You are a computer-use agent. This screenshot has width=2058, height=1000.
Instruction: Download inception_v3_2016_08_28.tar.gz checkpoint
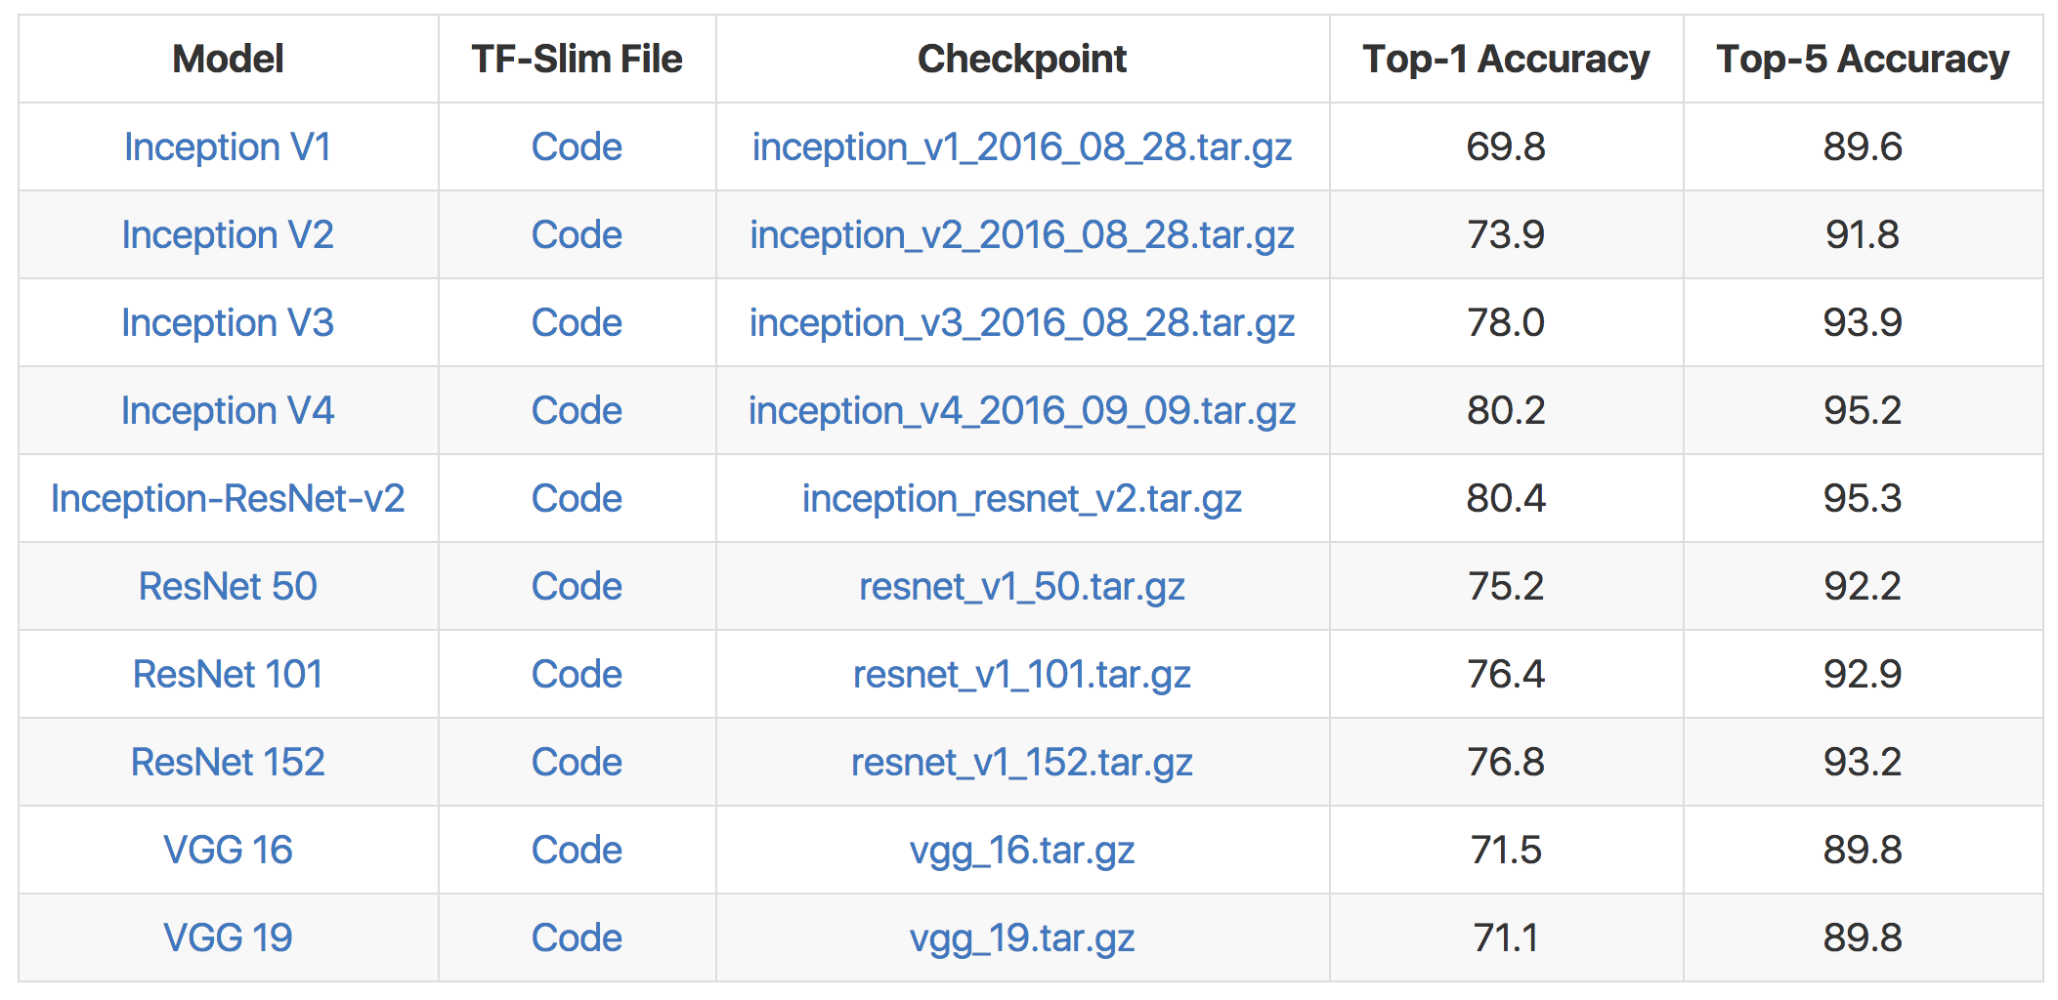(x=1022, y=323)
